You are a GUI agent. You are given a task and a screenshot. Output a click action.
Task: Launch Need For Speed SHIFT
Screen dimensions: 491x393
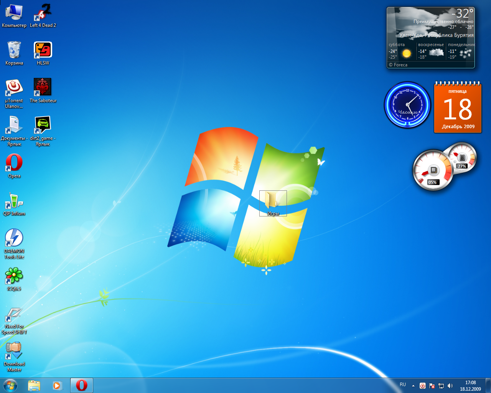tap(14, 313)
